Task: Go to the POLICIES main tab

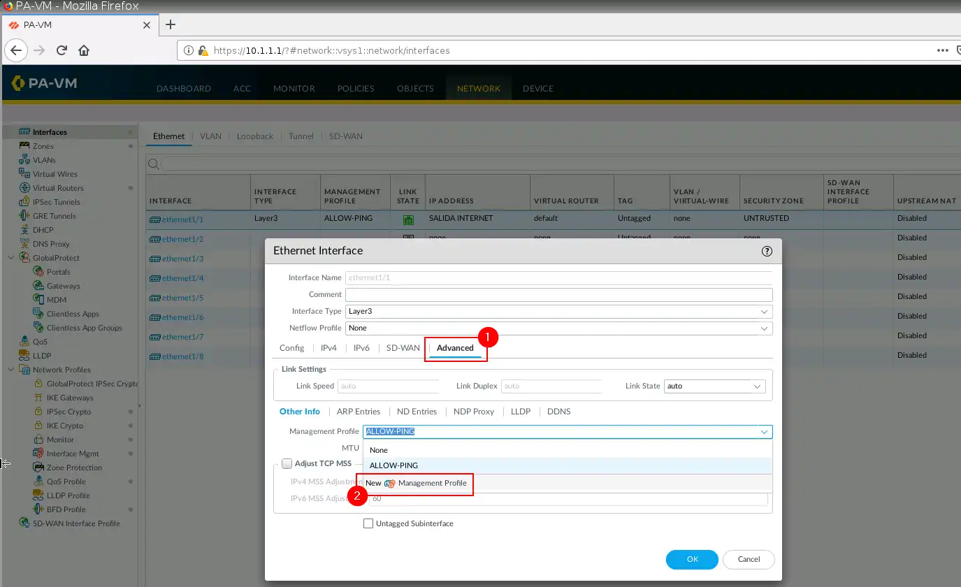Action: tap(356, 89)
